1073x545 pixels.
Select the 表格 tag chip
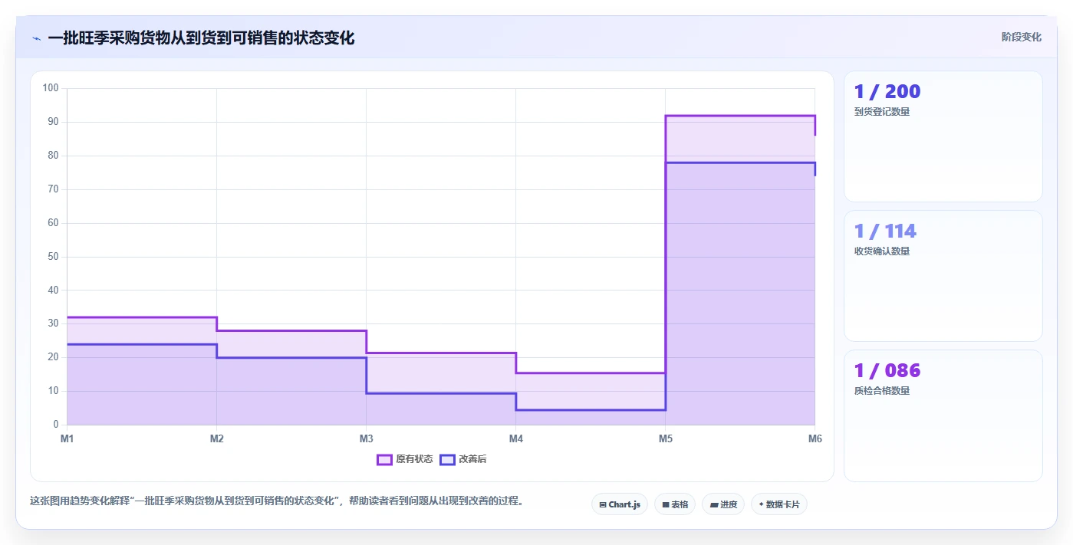tap(675, 504)
